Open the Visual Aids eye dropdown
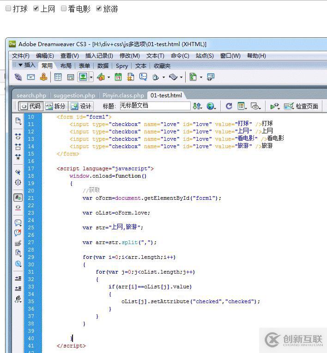Image resolution: width=327 pixels, height=353 pixels. [x=255, y=106]
